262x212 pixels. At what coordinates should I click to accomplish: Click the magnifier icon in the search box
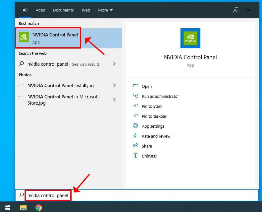pyautogui.click(x=21, y=195)
